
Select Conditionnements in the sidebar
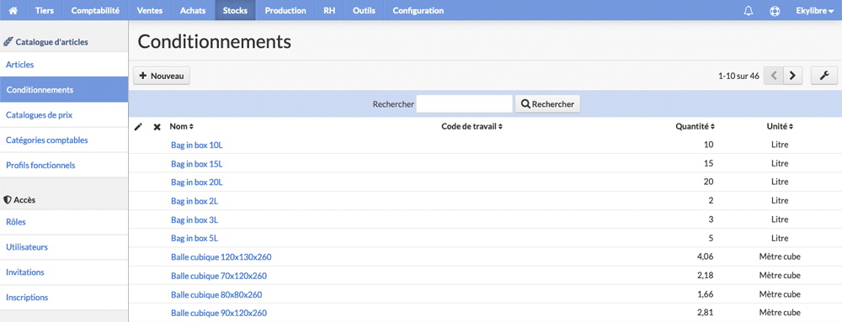[x=64, y=90]
